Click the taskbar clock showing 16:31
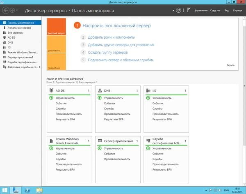The image size is (246, 194). click(237, 190)
